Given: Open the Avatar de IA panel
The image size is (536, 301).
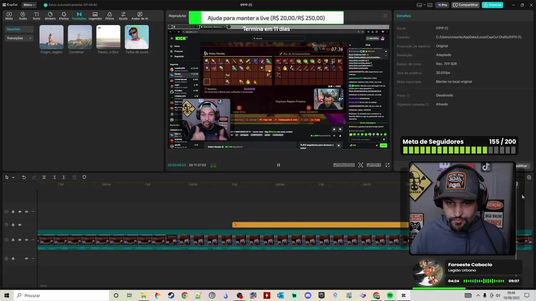Looking at the screenshot, I should coord(140,16).
